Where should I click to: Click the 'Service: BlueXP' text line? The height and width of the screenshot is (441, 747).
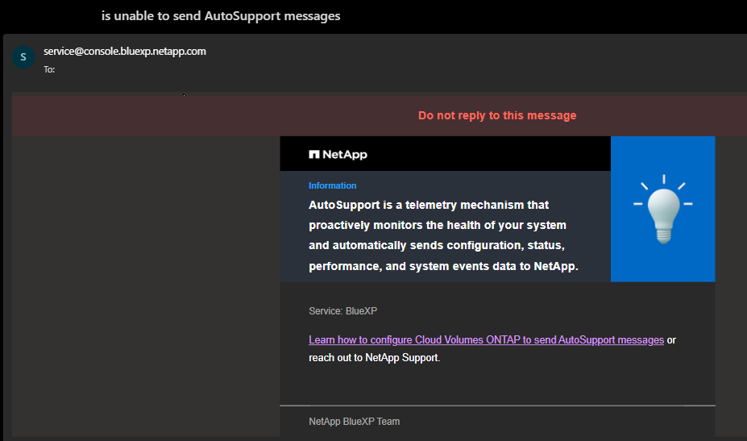(342, 311)
